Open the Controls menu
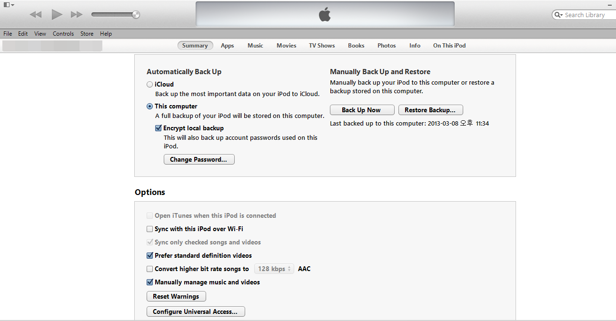The height and width of the screenshot is (321, 616). [63, 34]
